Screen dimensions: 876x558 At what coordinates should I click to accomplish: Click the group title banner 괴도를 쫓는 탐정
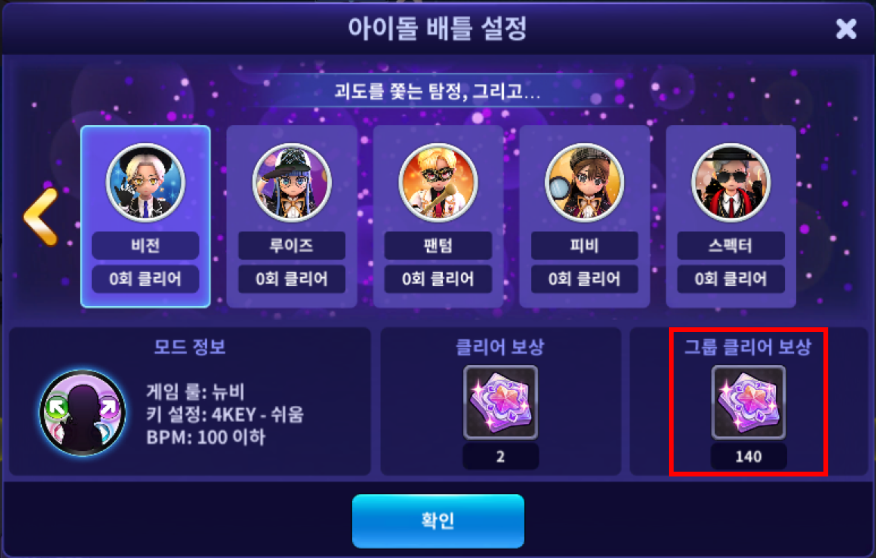click(x=438, y=91)
